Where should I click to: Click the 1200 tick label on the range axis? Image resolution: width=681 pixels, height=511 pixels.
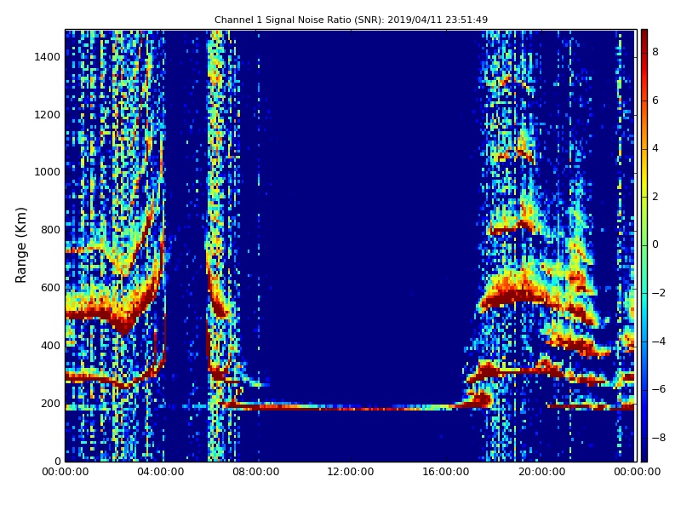pos(48,115)
